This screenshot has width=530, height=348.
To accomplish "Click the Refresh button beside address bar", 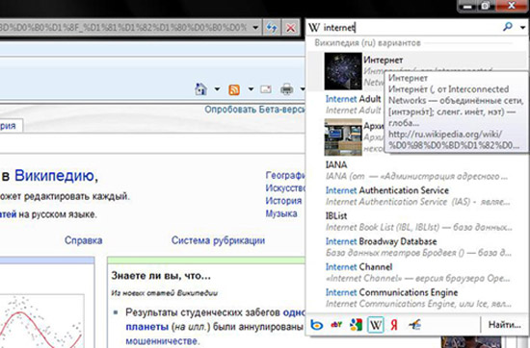I will 272,28.
